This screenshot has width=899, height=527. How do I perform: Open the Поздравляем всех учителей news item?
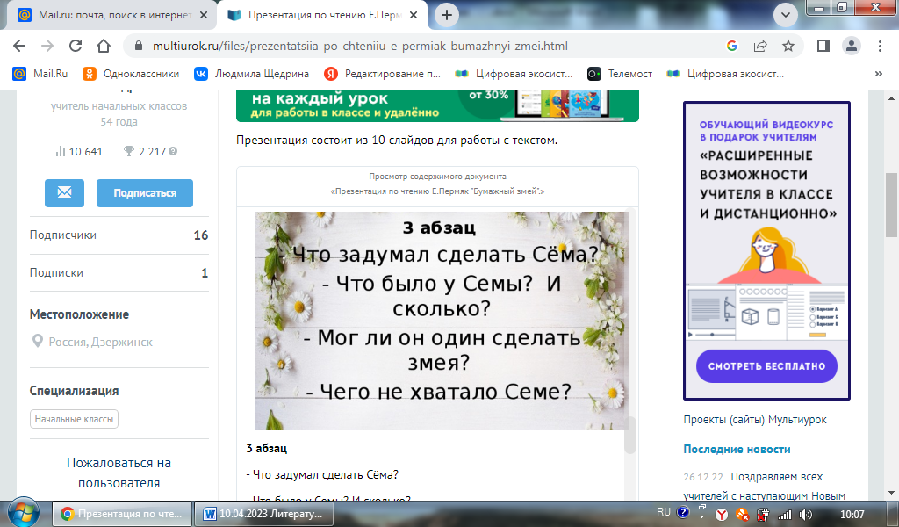point(766,486)
